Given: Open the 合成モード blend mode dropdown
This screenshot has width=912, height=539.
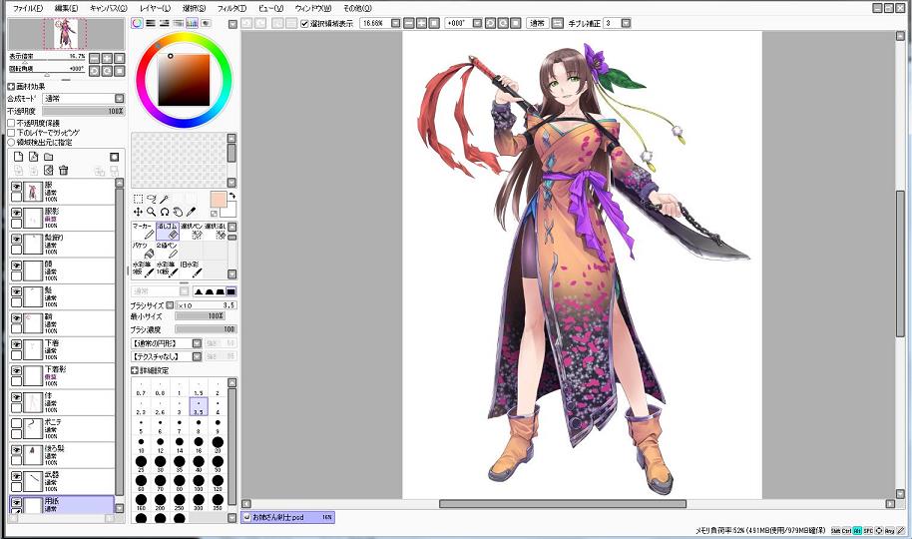Looking at the screenshot, I should [83, 99].
